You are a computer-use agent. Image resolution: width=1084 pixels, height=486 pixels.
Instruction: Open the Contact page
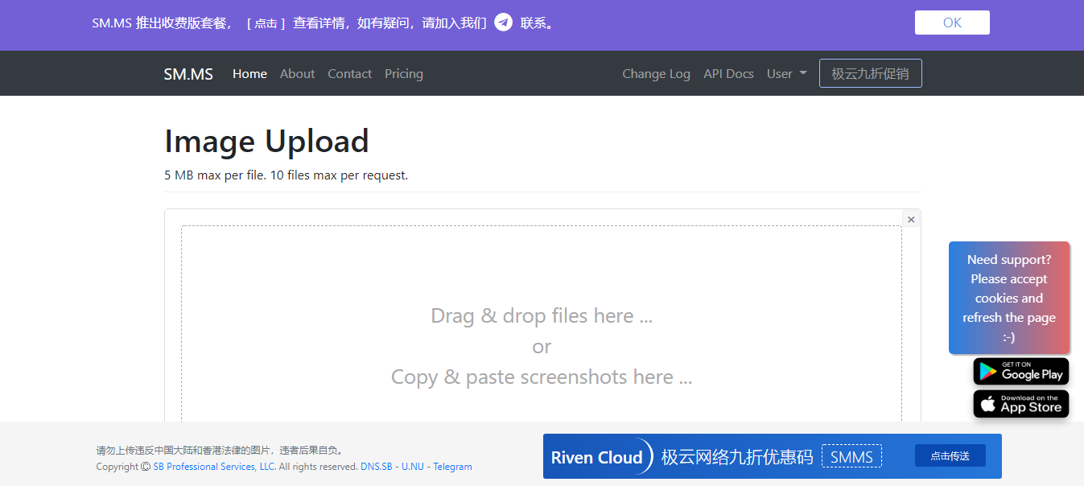point(349,74)
